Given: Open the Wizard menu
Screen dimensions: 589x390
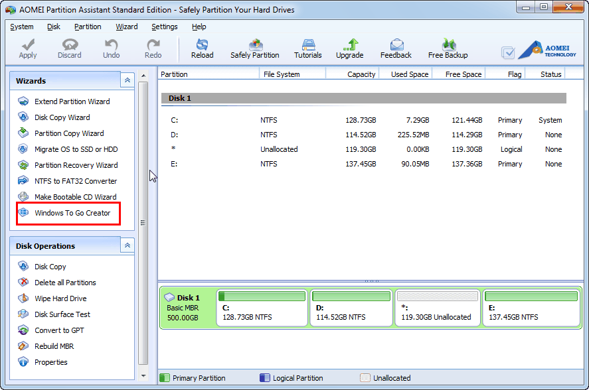Looking at the screenshot, I should pos(127,27).
